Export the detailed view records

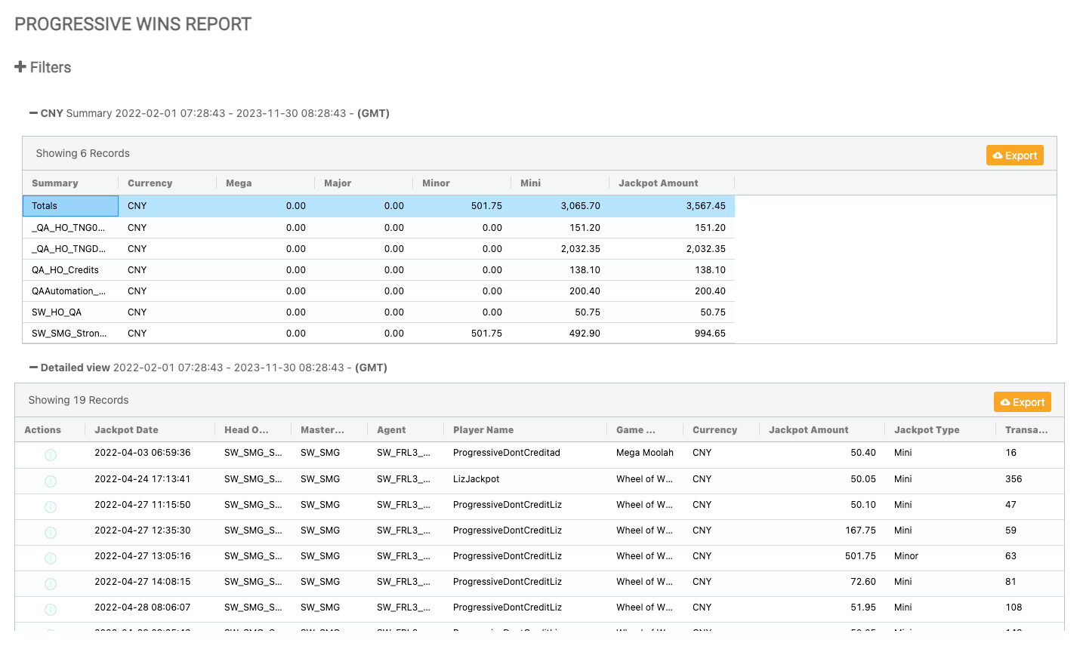pos(1022,402)
